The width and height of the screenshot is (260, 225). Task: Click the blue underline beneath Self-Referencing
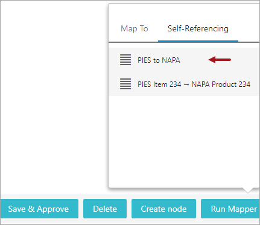[x=198, y=41]
